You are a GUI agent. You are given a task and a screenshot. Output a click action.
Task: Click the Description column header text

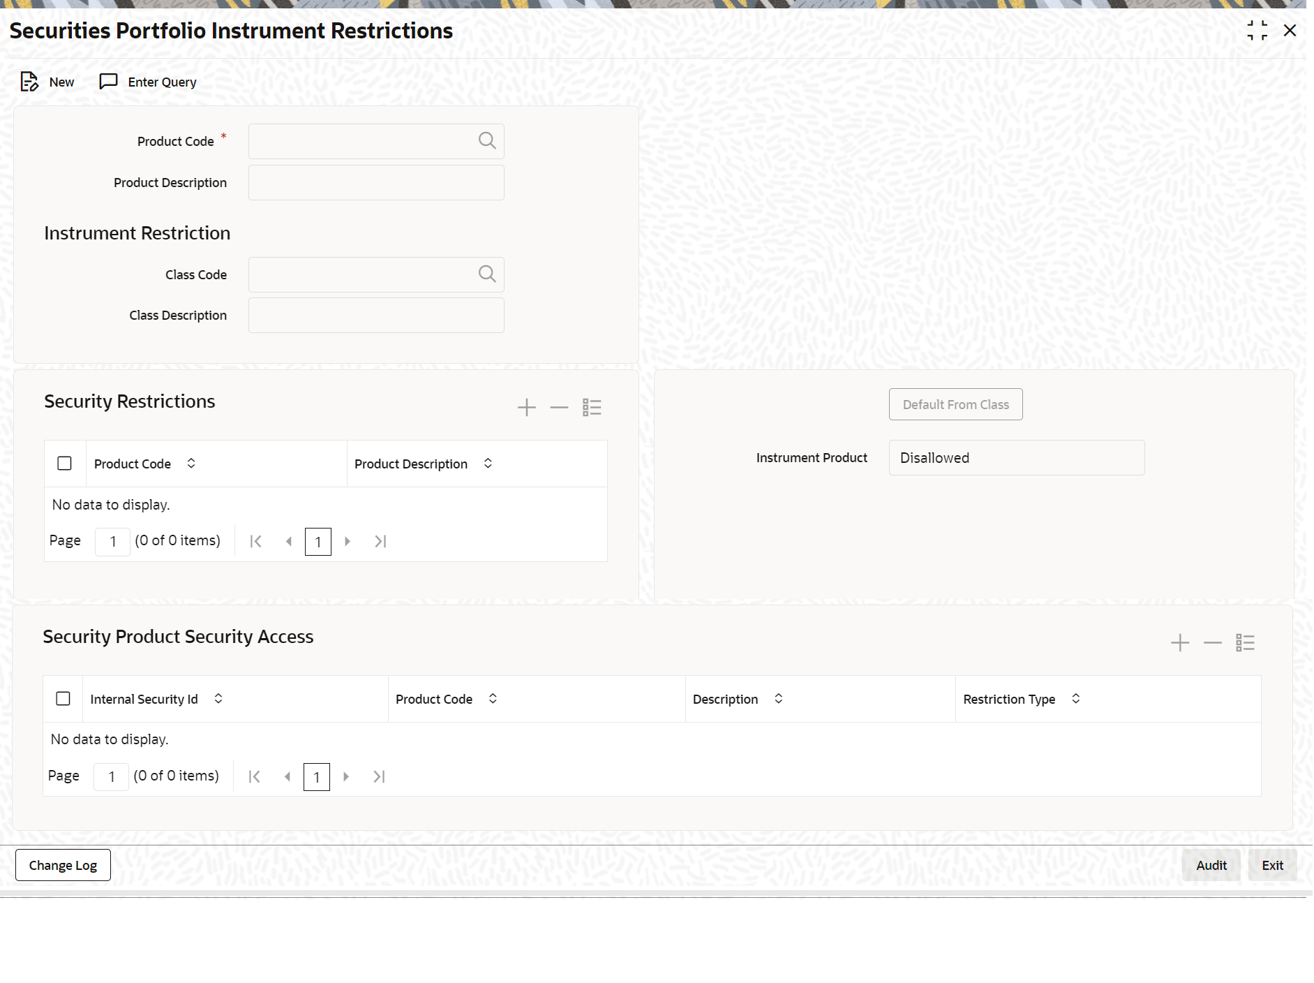[725, 699]
